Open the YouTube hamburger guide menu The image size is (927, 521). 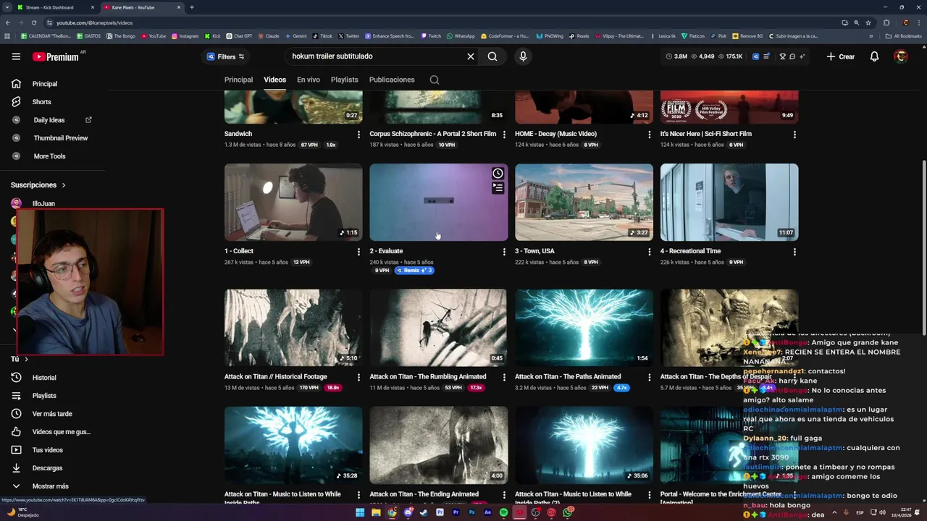coord(16,56)
